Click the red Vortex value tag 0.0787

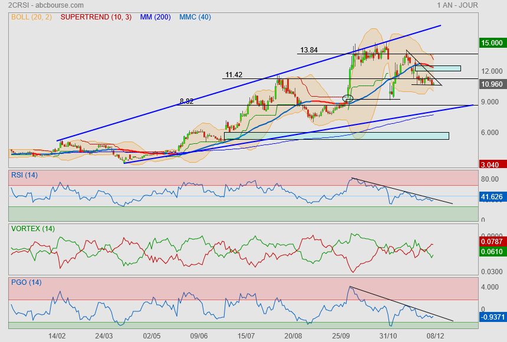492,241
